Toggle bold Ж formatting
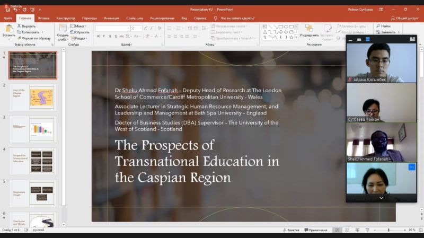This screenshot has height=238, width=424. (x=99, y=36)
